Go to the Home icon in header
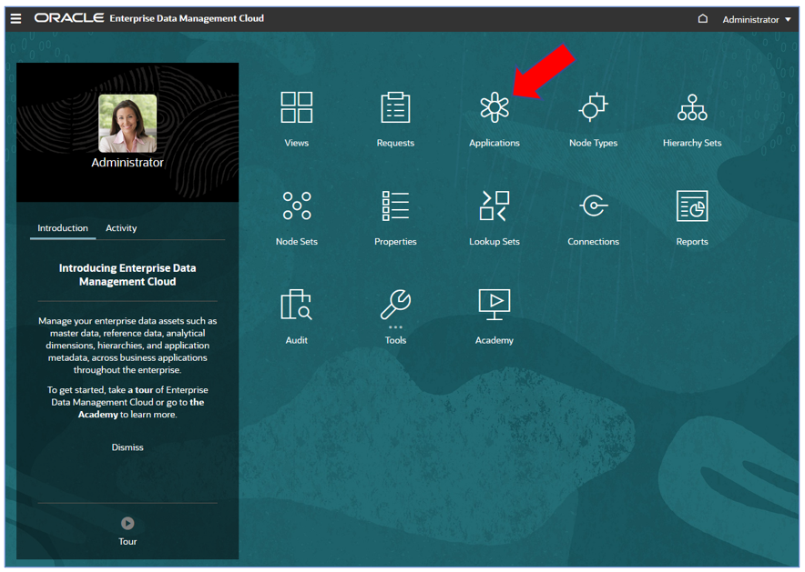Image resolution: width=805 pixels, height=572 pixels. point(703,19)
